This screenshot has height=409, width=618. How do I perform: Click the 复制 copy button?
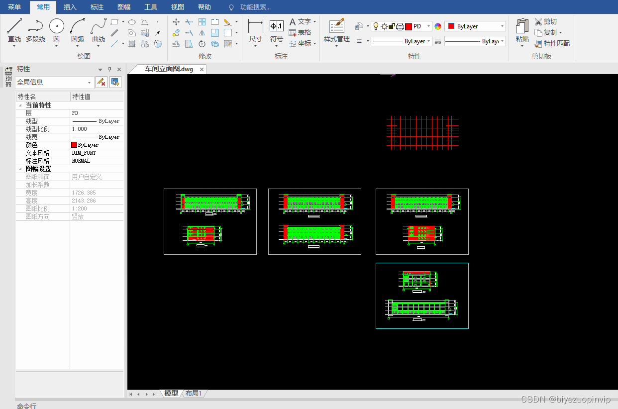(546, 33)
